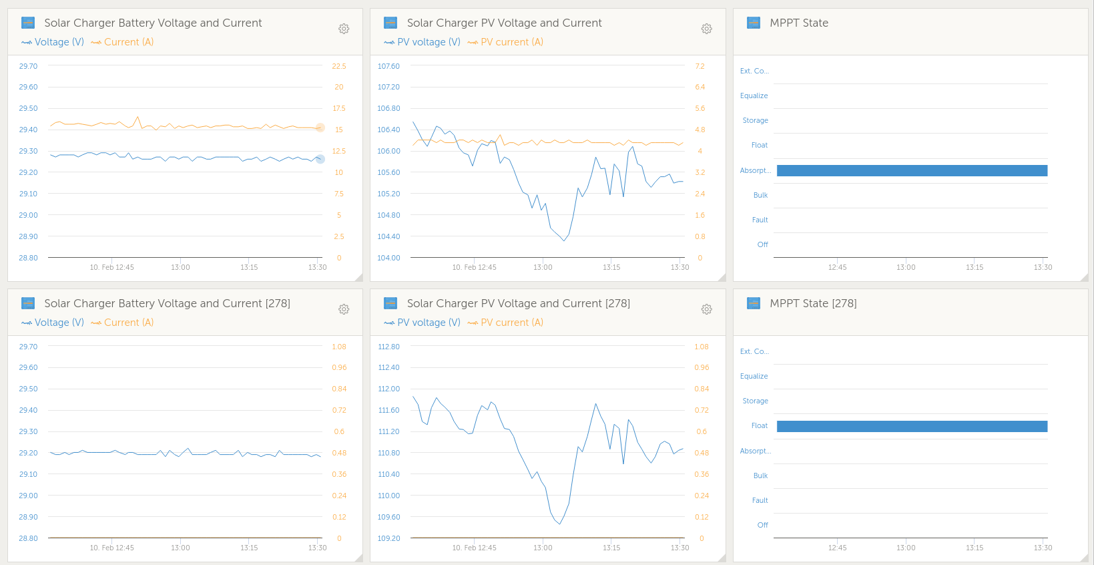This screenshot has height=565, width=1094.
Task: Toggle PV voltage (V) series in top PV chart legend
Action: pyautogui.click(x=423, y=42)
